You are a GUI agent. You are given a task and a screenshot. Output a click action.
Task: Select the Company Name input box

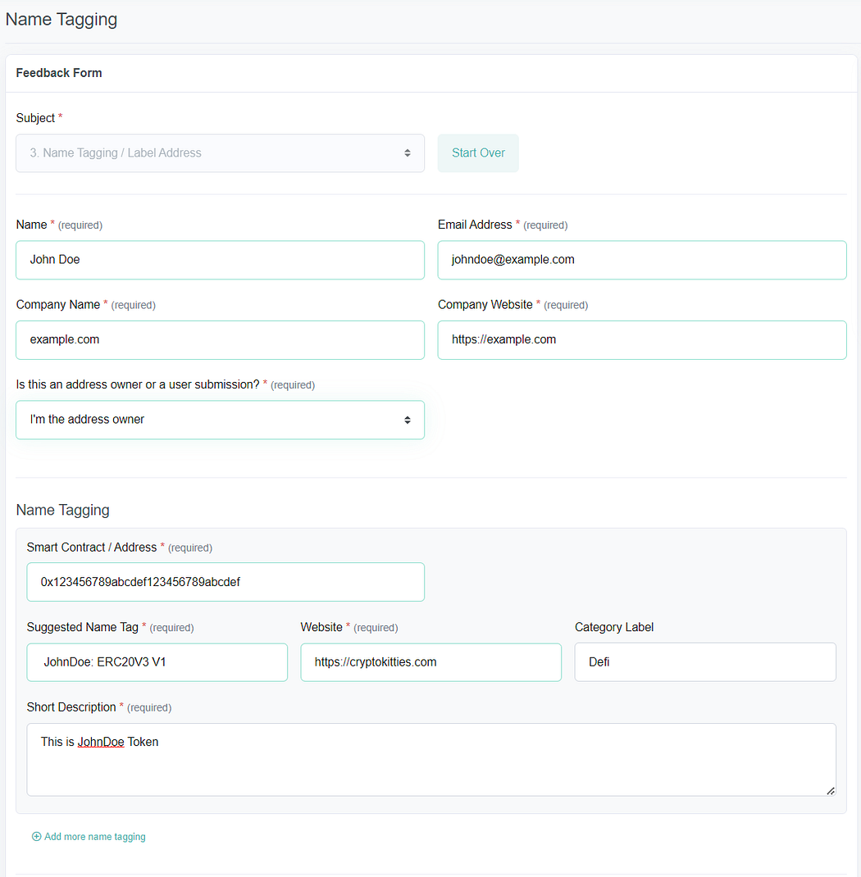(x=220, y=339)
